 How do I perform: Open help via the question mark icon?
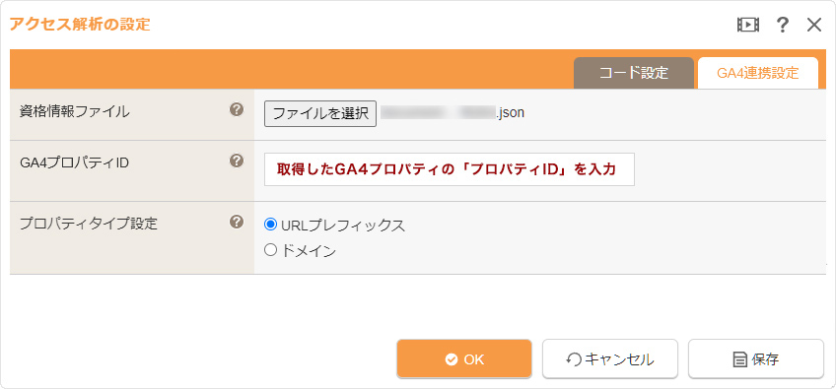[782, 25]
